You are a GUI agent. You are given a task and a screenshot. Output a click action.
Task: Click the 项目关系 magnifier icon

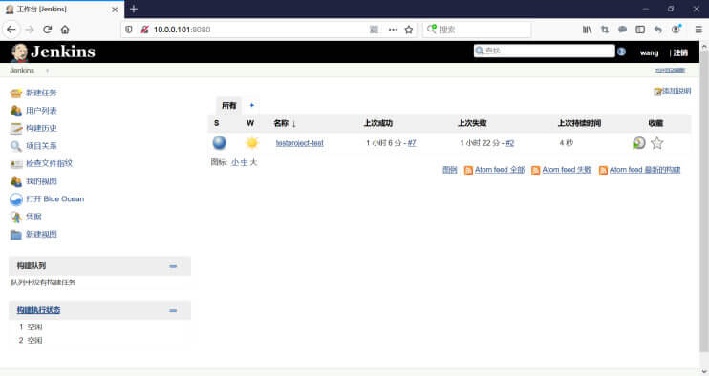16,146
